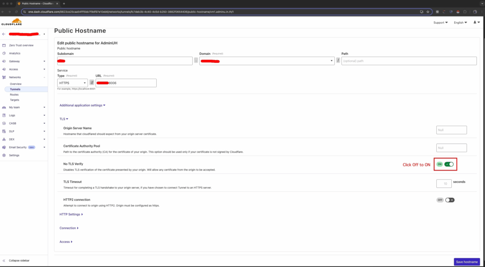Open Analytics in the sidebar
Screen dimensions: 485x267
click(15, 53)
